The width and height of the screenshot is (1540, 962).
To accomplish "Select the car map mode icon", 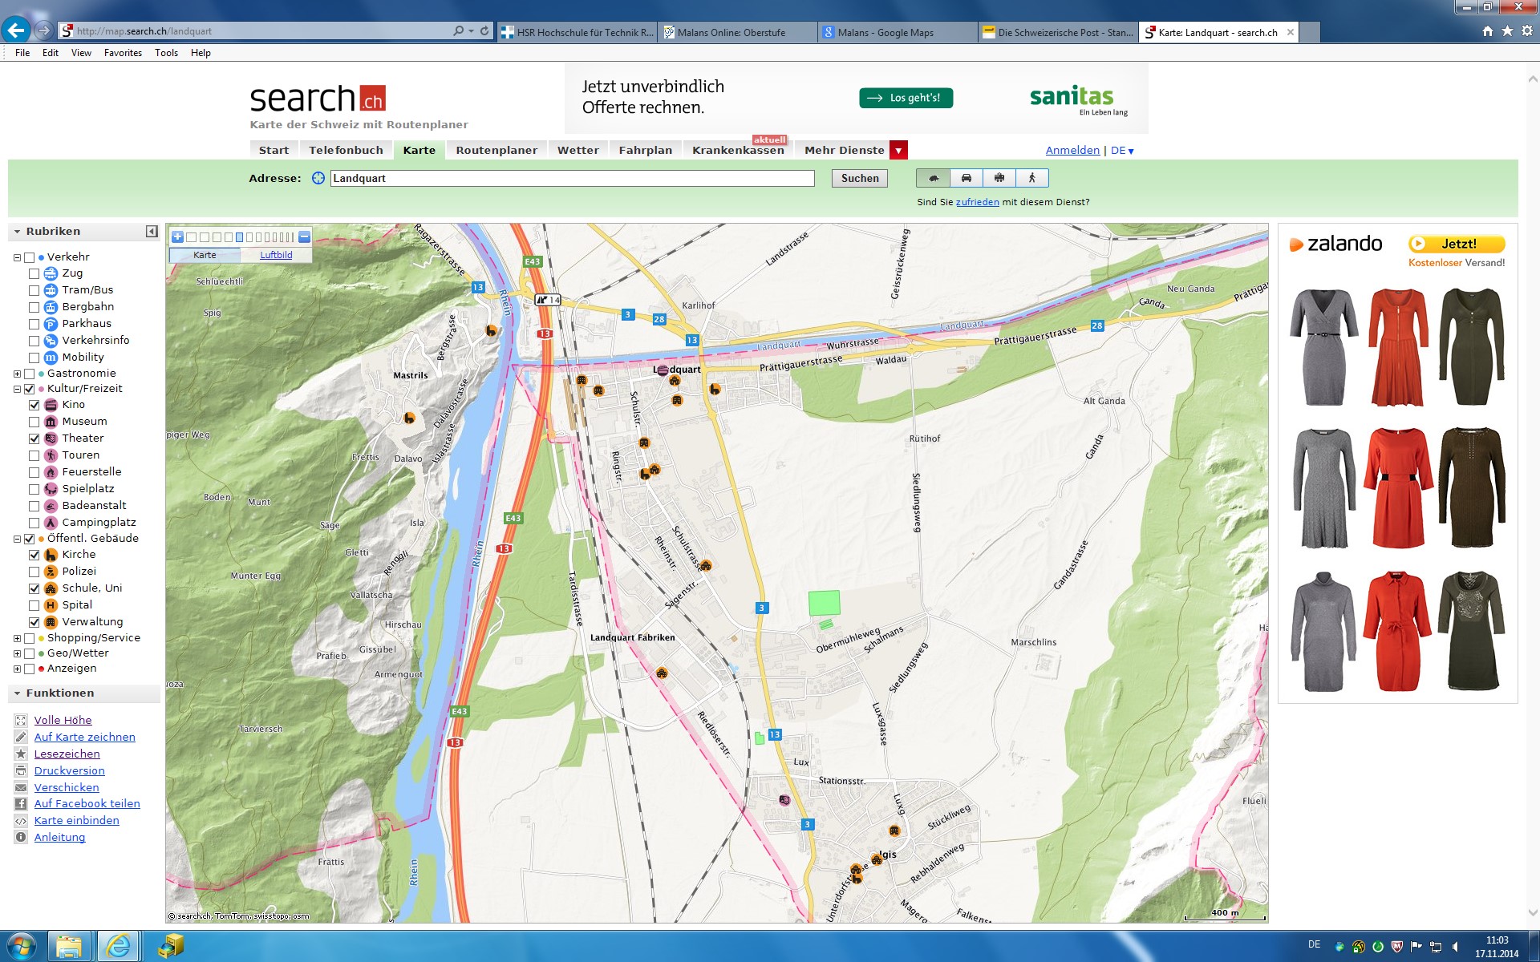I will point(966,178).
